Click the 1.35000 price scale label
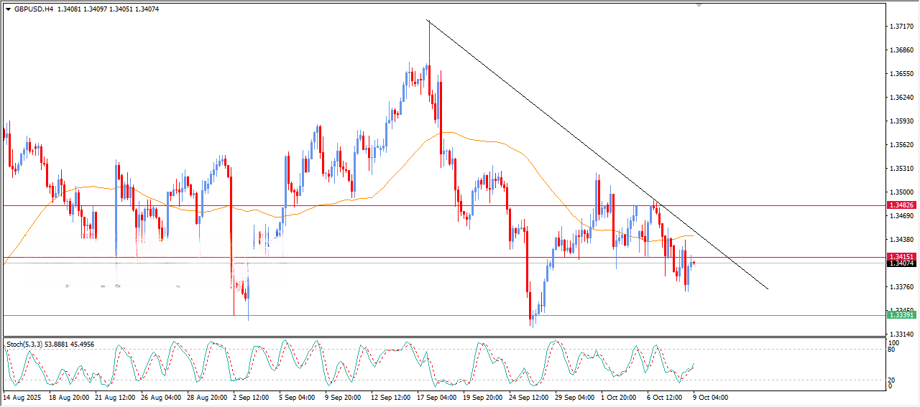Image resolution: width=920 pixels, height=407 pixels. (901, 192)
